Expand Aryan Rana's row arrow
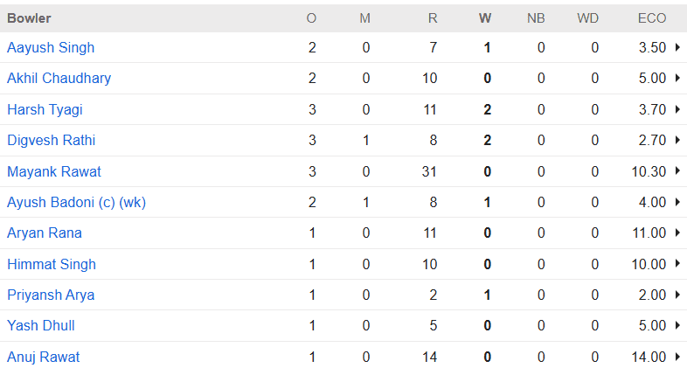The height and width of the screenshot is (375, 687). click(x=677, y=233)
